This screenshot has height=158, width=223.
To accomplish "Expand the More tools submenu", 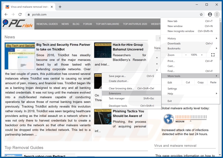I will [x=190, y=76].
